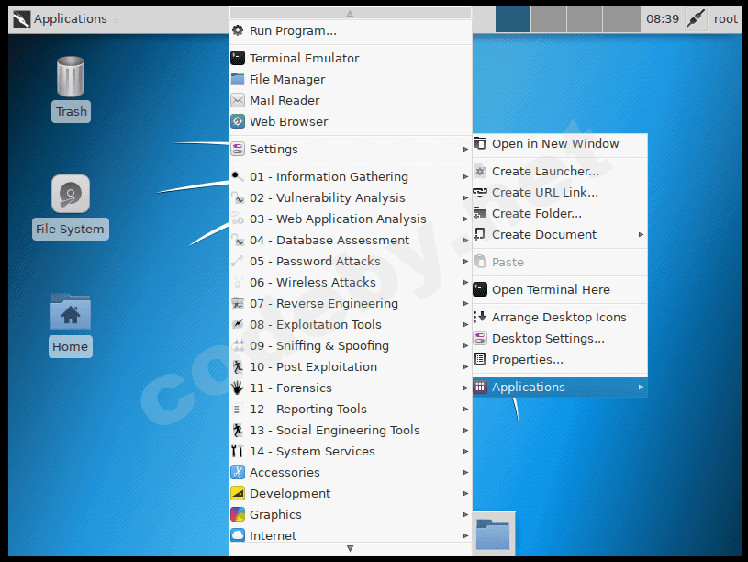Click the System Services tools icon

click(238, 451)
